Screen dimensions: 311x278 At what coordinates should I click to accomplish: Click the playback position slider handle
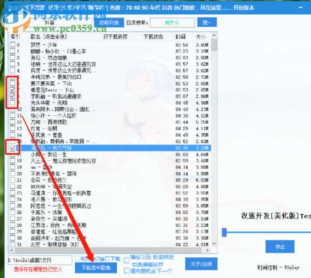pyautogui.click(x=224, y=232)
